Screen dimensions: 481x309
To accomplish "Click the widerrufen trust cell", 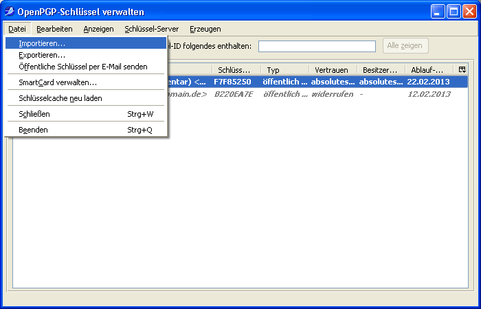I will pos(332,94).
